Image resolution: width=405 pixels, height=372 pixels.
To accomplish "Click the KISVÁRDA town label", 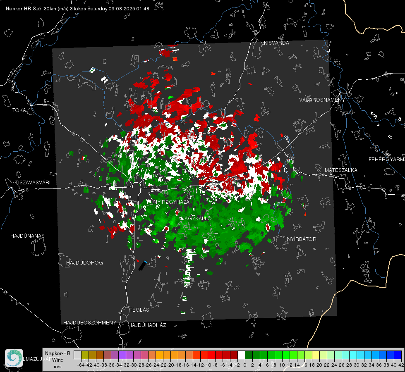I will click(276, 43).
